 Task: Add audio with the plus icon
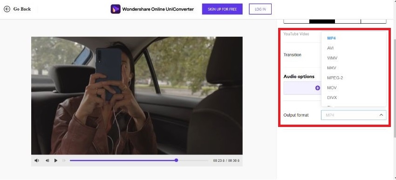coord(318,88)
